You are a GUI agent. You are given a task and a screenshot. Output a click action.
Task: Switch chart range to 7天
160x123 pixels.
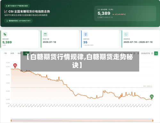point(5,53)
